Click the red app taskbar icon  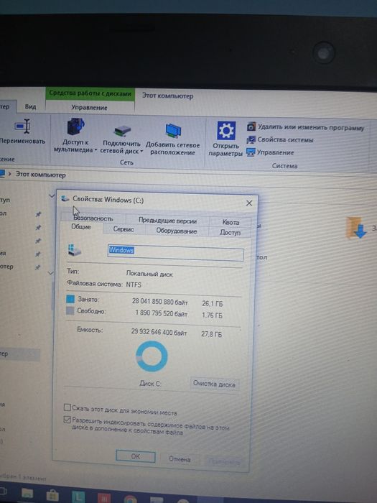104,498
